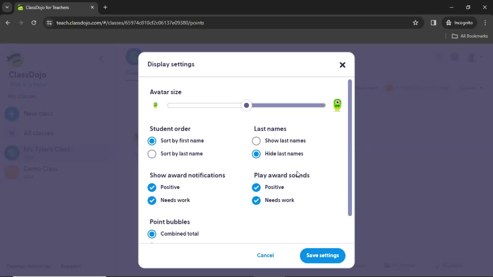Uncheck Needs work under Play award sounds
The image size is (493, 277).
256,200
